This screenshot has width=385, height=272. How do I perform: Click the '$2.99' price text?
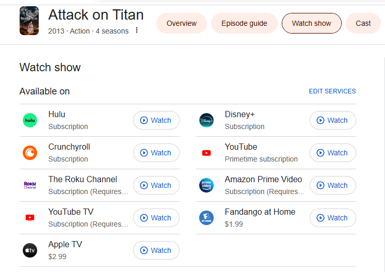point(57,257)
